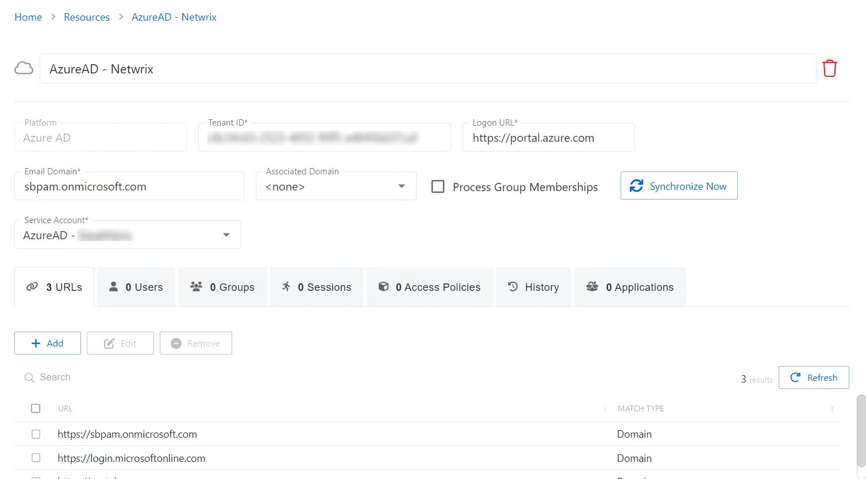Click the Add button
This screenshot has height=479, width=866.
[x=48, y=343]
